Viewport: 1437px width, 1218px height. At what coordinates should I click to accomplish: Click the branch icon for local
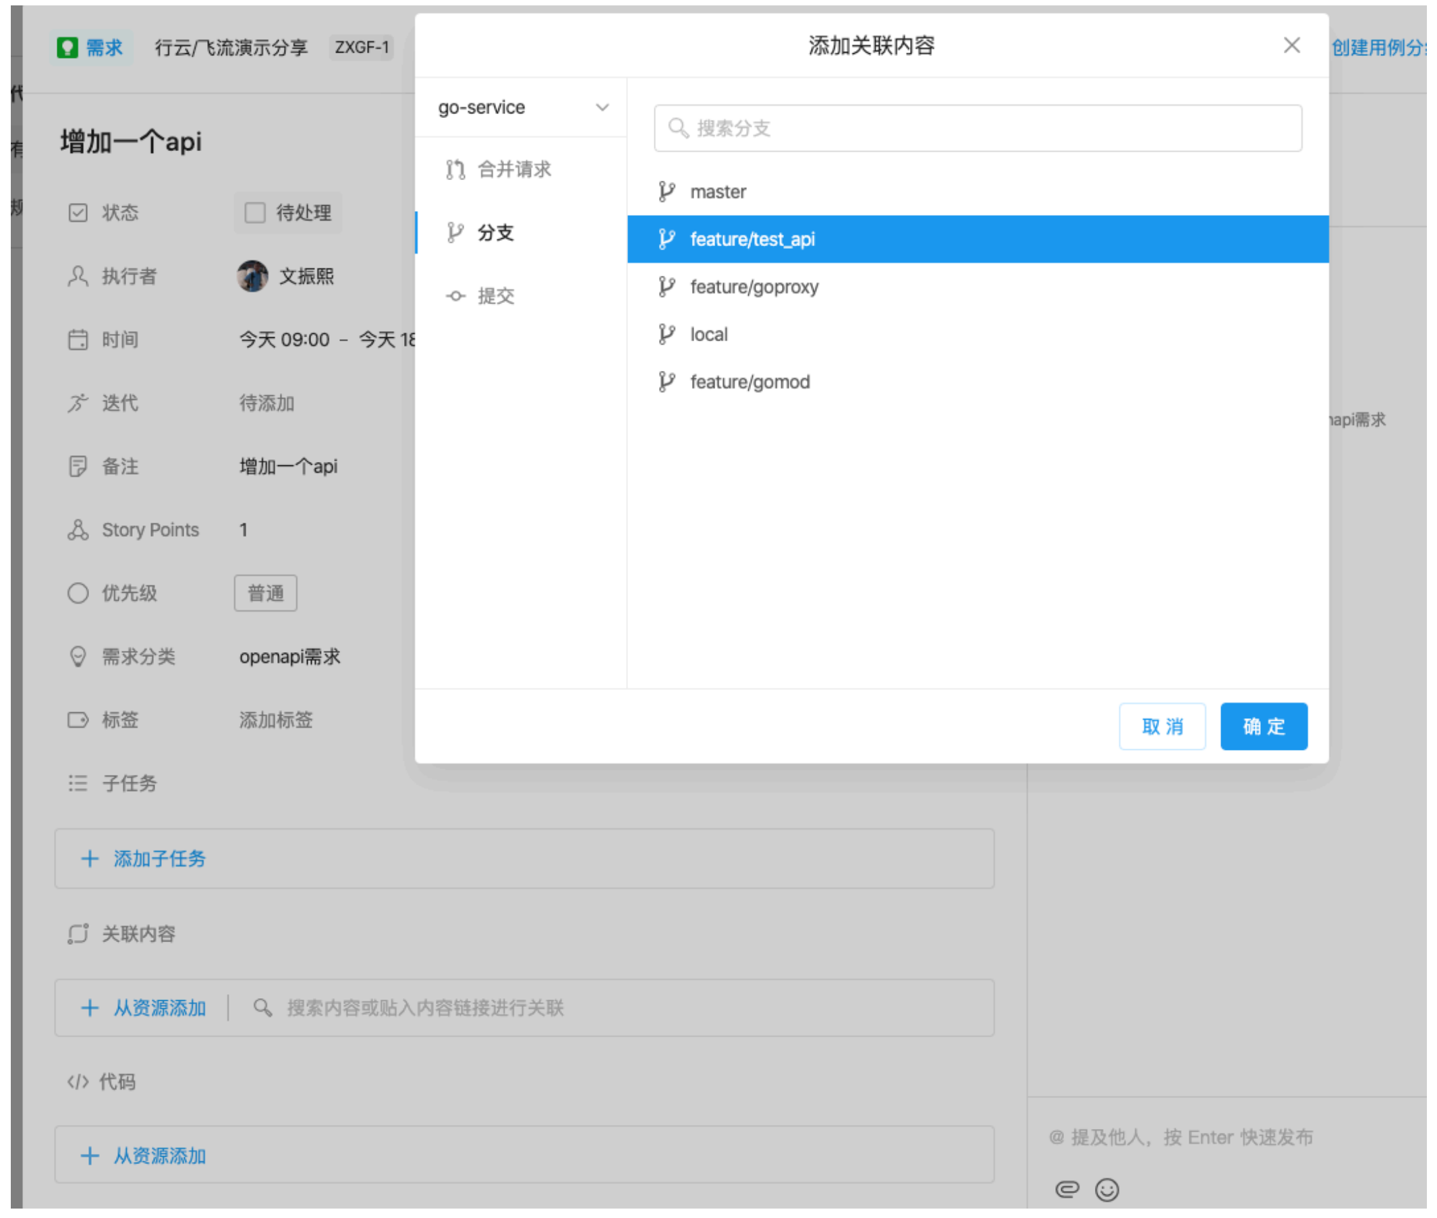(669, 333)
